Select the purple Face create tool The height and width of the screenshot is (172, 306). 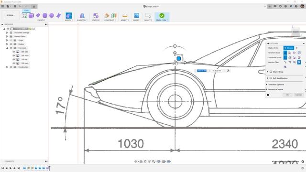(58, 16)
